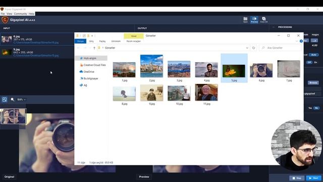This screenshot has width=323, height=182.
Task: Select the No option near bottom right
Action: coord(316,108)
